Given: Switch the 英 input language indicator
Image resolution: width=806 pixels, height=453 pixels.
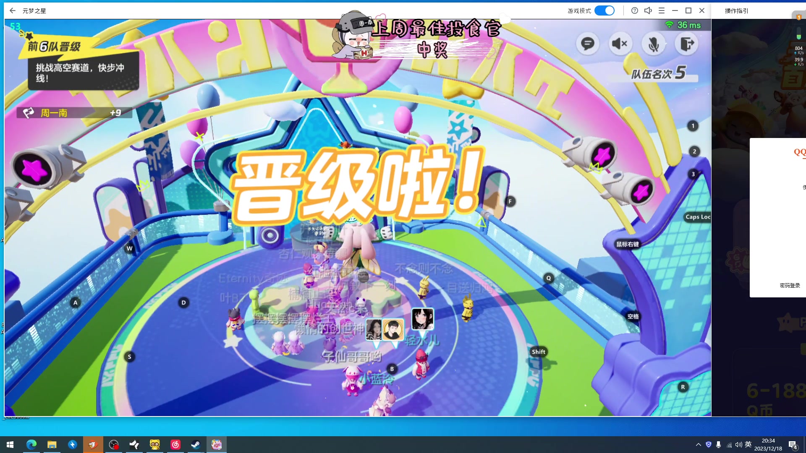Looking at the screenshot, I should (748, 445).
